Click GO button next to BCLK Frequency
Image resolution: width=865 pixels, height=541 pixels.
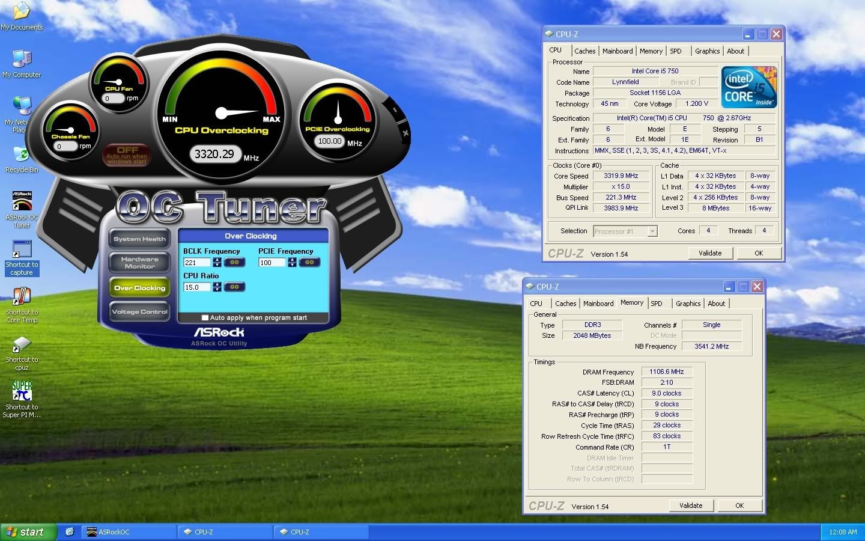tap(234, 262)
